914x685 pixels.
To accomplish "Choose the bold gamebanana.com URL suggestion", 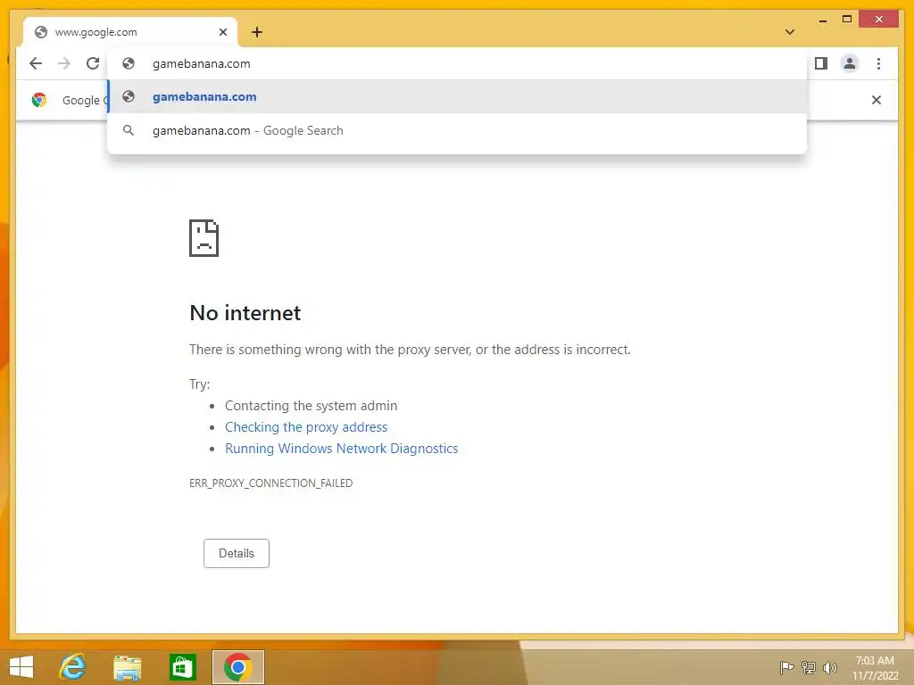I will (x=457, y=96).
